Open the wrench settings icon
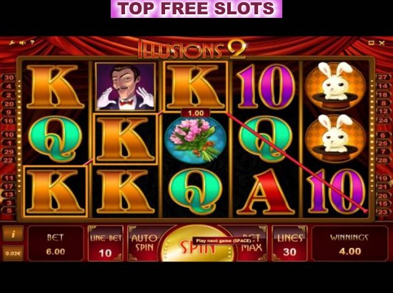The image size is (393, 293). click(11, 43)
